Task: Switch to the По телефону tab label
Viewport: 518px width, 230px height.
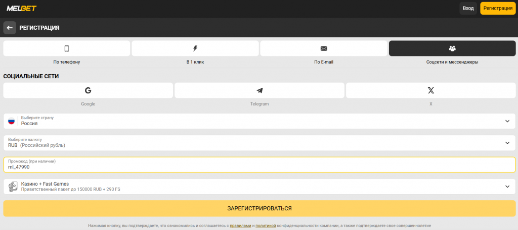Action: (66, 62)
